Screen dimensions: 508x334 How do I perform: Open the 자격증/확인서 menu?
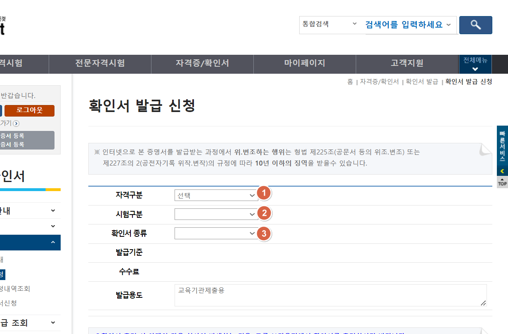point(202,64)
